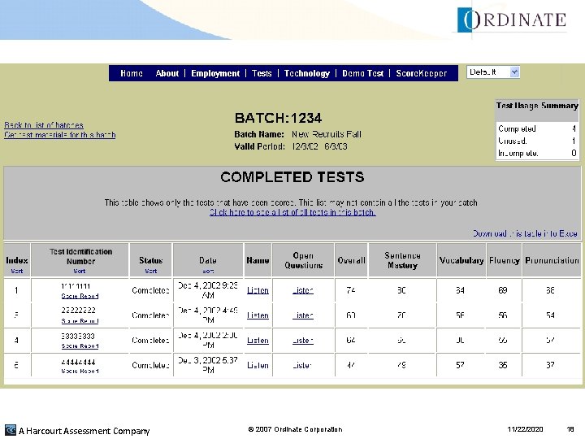This screenshot has height=439, width=585.
Task: Click the Sentence Mastery column header
Action: coord(402,261)
